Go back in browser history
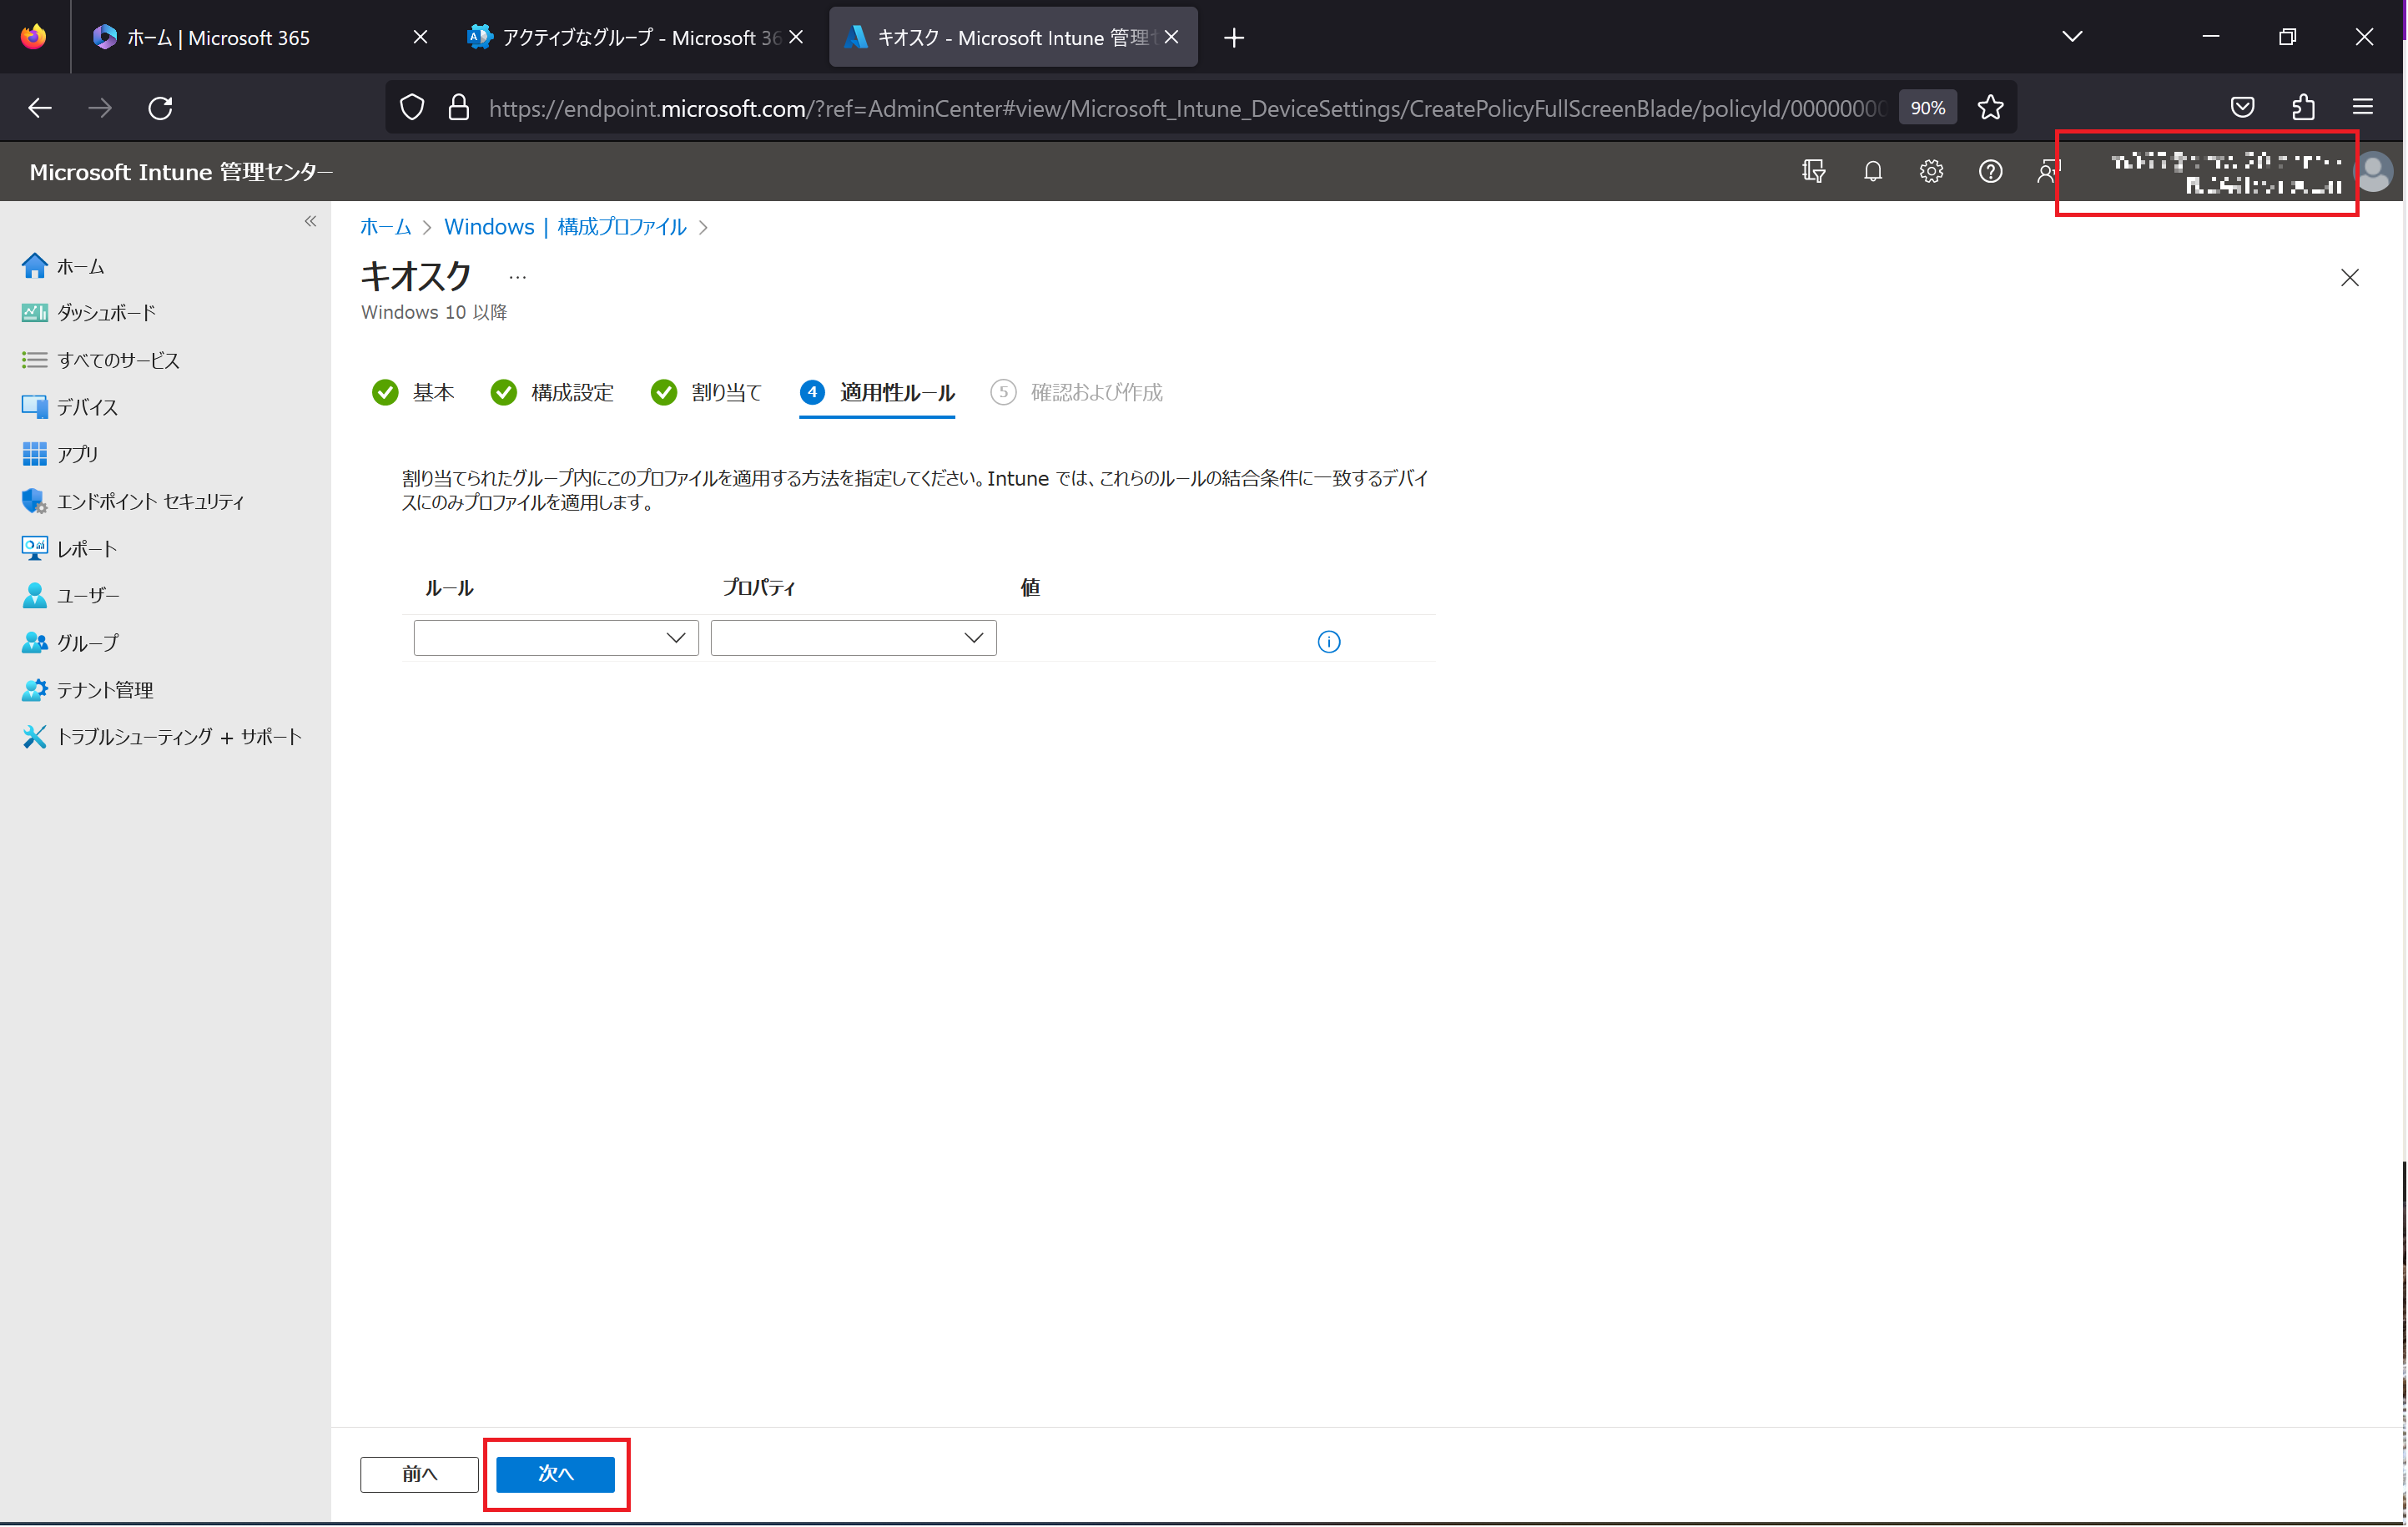2408x1527 pixels. 40,107
